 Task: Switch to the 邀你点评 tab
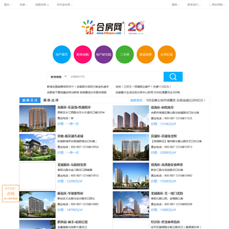[51, 101]
